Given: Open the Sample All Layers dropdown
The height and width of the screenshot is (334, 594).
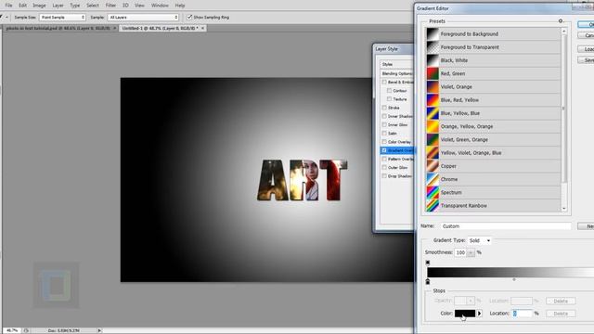Looking at the screenshot, I should point(143,17).
